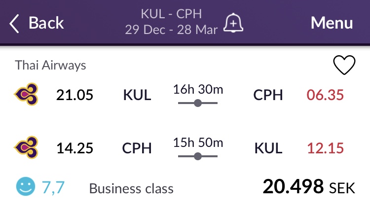Screen dimensions: 370x212
Task: Go Back to previous screen
Action: tap(46, 23)
